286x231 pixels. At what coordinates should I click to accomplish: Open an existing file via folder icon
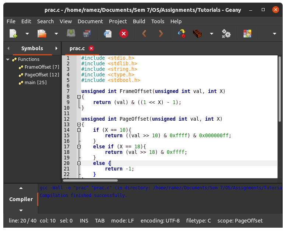[42, 34]
